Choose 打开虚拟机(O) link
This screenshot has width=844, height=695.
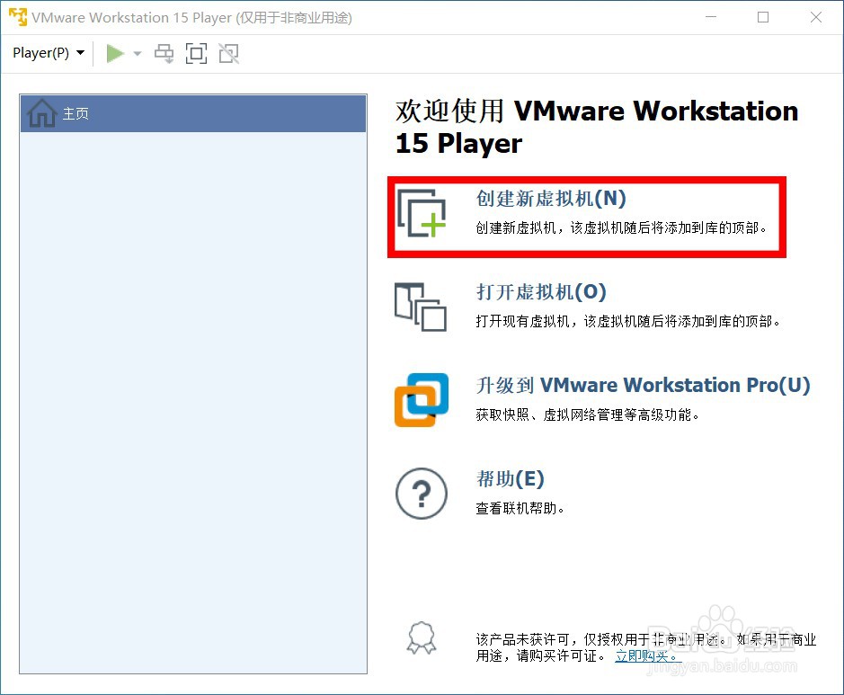tap(541, 292)
